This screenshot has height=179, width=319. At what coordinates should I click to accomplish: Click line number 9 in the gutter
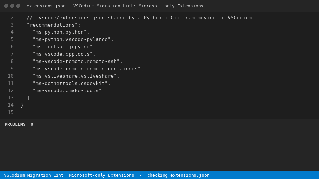tap(12, 69)
